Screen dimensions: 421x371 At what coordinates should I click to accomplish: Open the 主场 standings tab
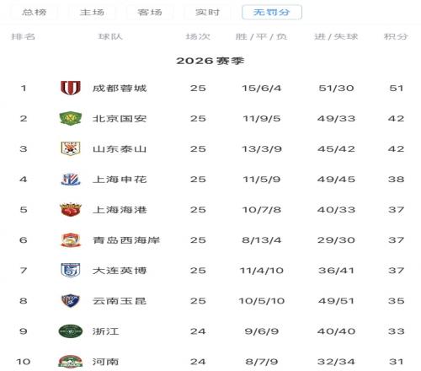coord(92,13)
